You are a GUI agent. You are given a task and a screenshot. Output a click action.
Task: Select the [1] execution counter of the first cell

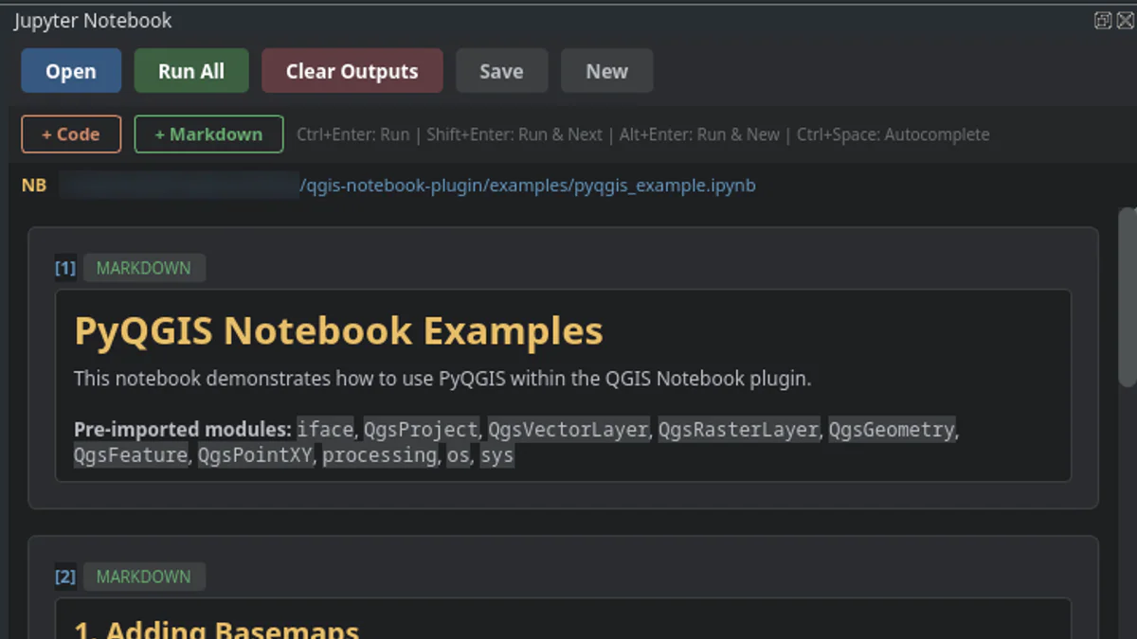tap(64, 268)
